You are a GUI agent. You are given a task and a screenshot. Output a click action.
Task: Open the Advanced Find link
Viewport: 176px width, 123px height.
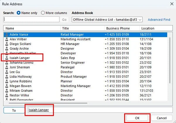pyautogui.click(x=159, y=20)
